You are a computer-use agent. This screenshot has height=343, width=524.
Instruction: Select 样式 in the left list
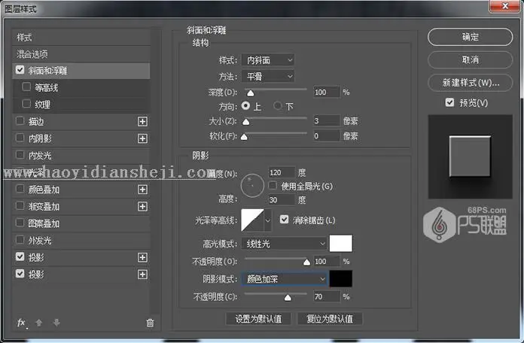click(24, 38)
